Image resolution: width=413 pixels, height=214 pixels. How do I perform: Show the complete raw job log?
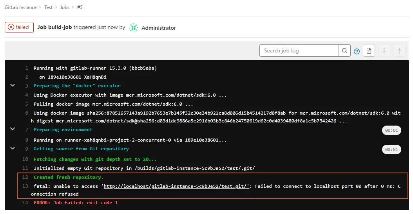369,50
